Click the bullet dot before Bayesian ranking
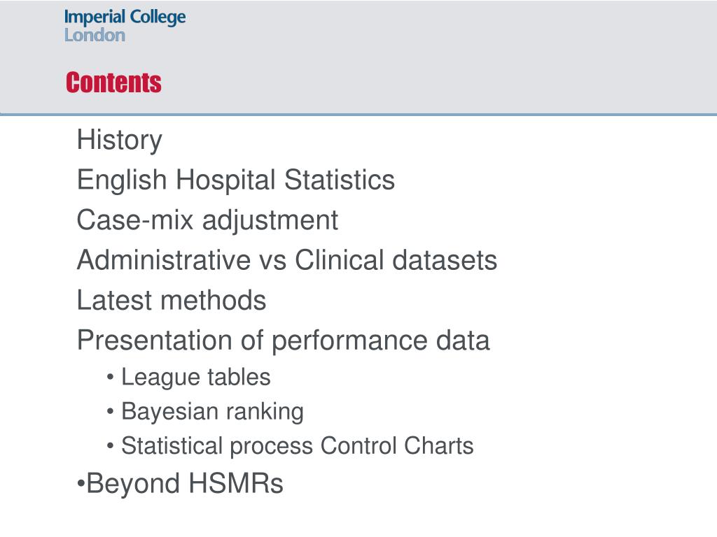The image size is (717, 537). point(110,412)
